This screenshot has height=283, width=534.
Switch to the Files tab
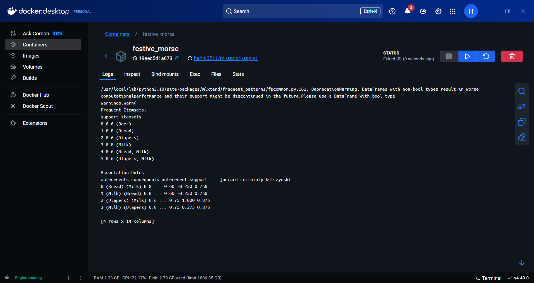coord(216,74)
